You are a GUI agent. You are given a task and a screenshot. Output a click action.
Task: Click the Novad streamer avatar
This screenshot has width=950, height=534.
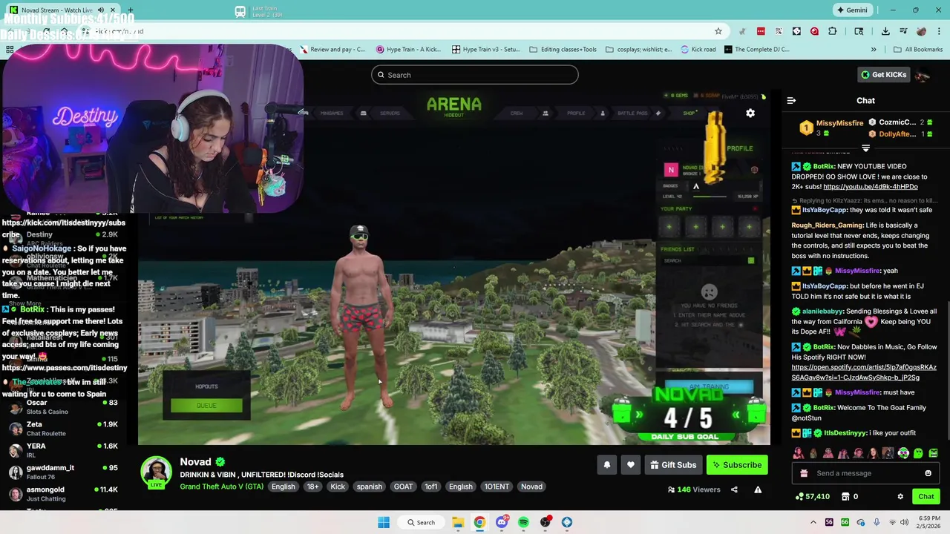[x=156, y=472]
